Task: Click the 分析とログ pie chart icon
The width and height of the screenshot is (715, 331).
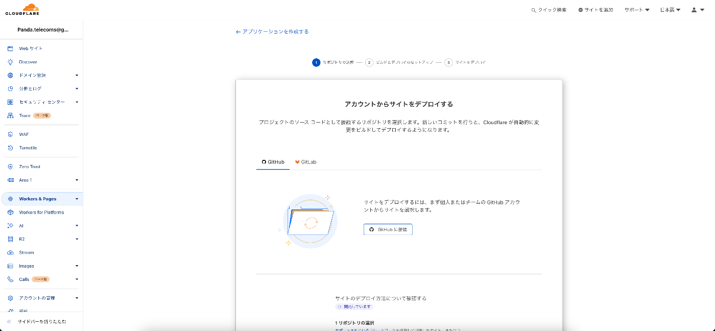Action: pos(10,88)
